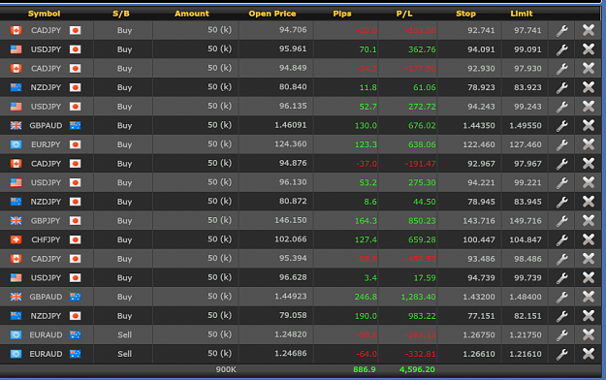Screen dimensions: 606x380
Task: Click the stop value 122.460 for EURJPY
Action: point(479,144)
